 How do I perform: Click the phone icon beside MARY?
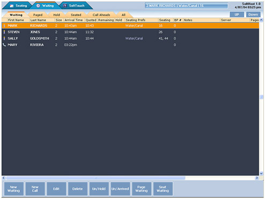coord(4,45)
